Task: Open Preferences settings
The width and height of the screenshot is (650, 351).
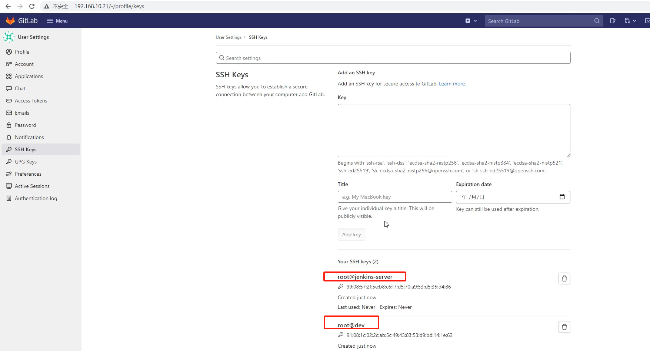Action: click(41, 174)
